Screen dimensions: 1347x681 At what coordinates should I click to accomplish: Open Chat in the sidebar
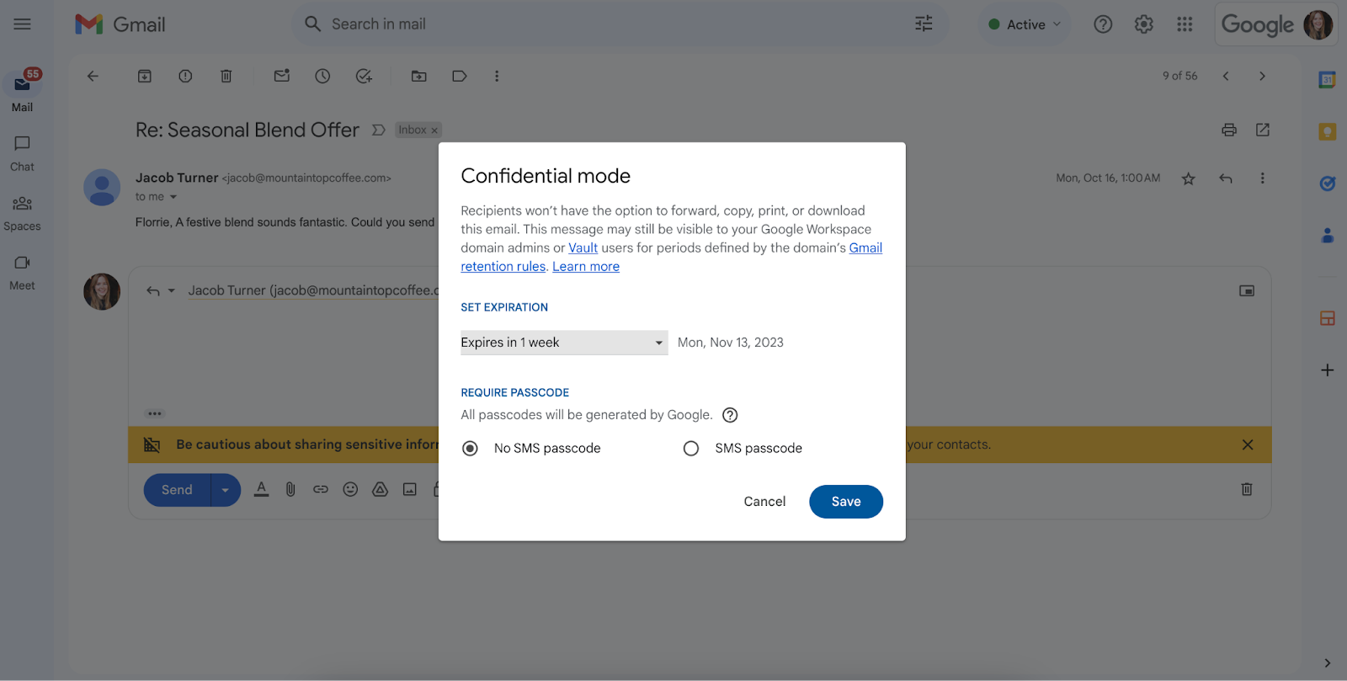pyautogui.click(x=23, y=153)
